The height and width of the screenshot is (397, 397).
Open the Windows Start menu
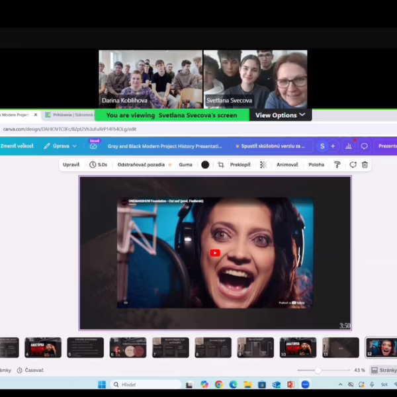tap(102, 384)
